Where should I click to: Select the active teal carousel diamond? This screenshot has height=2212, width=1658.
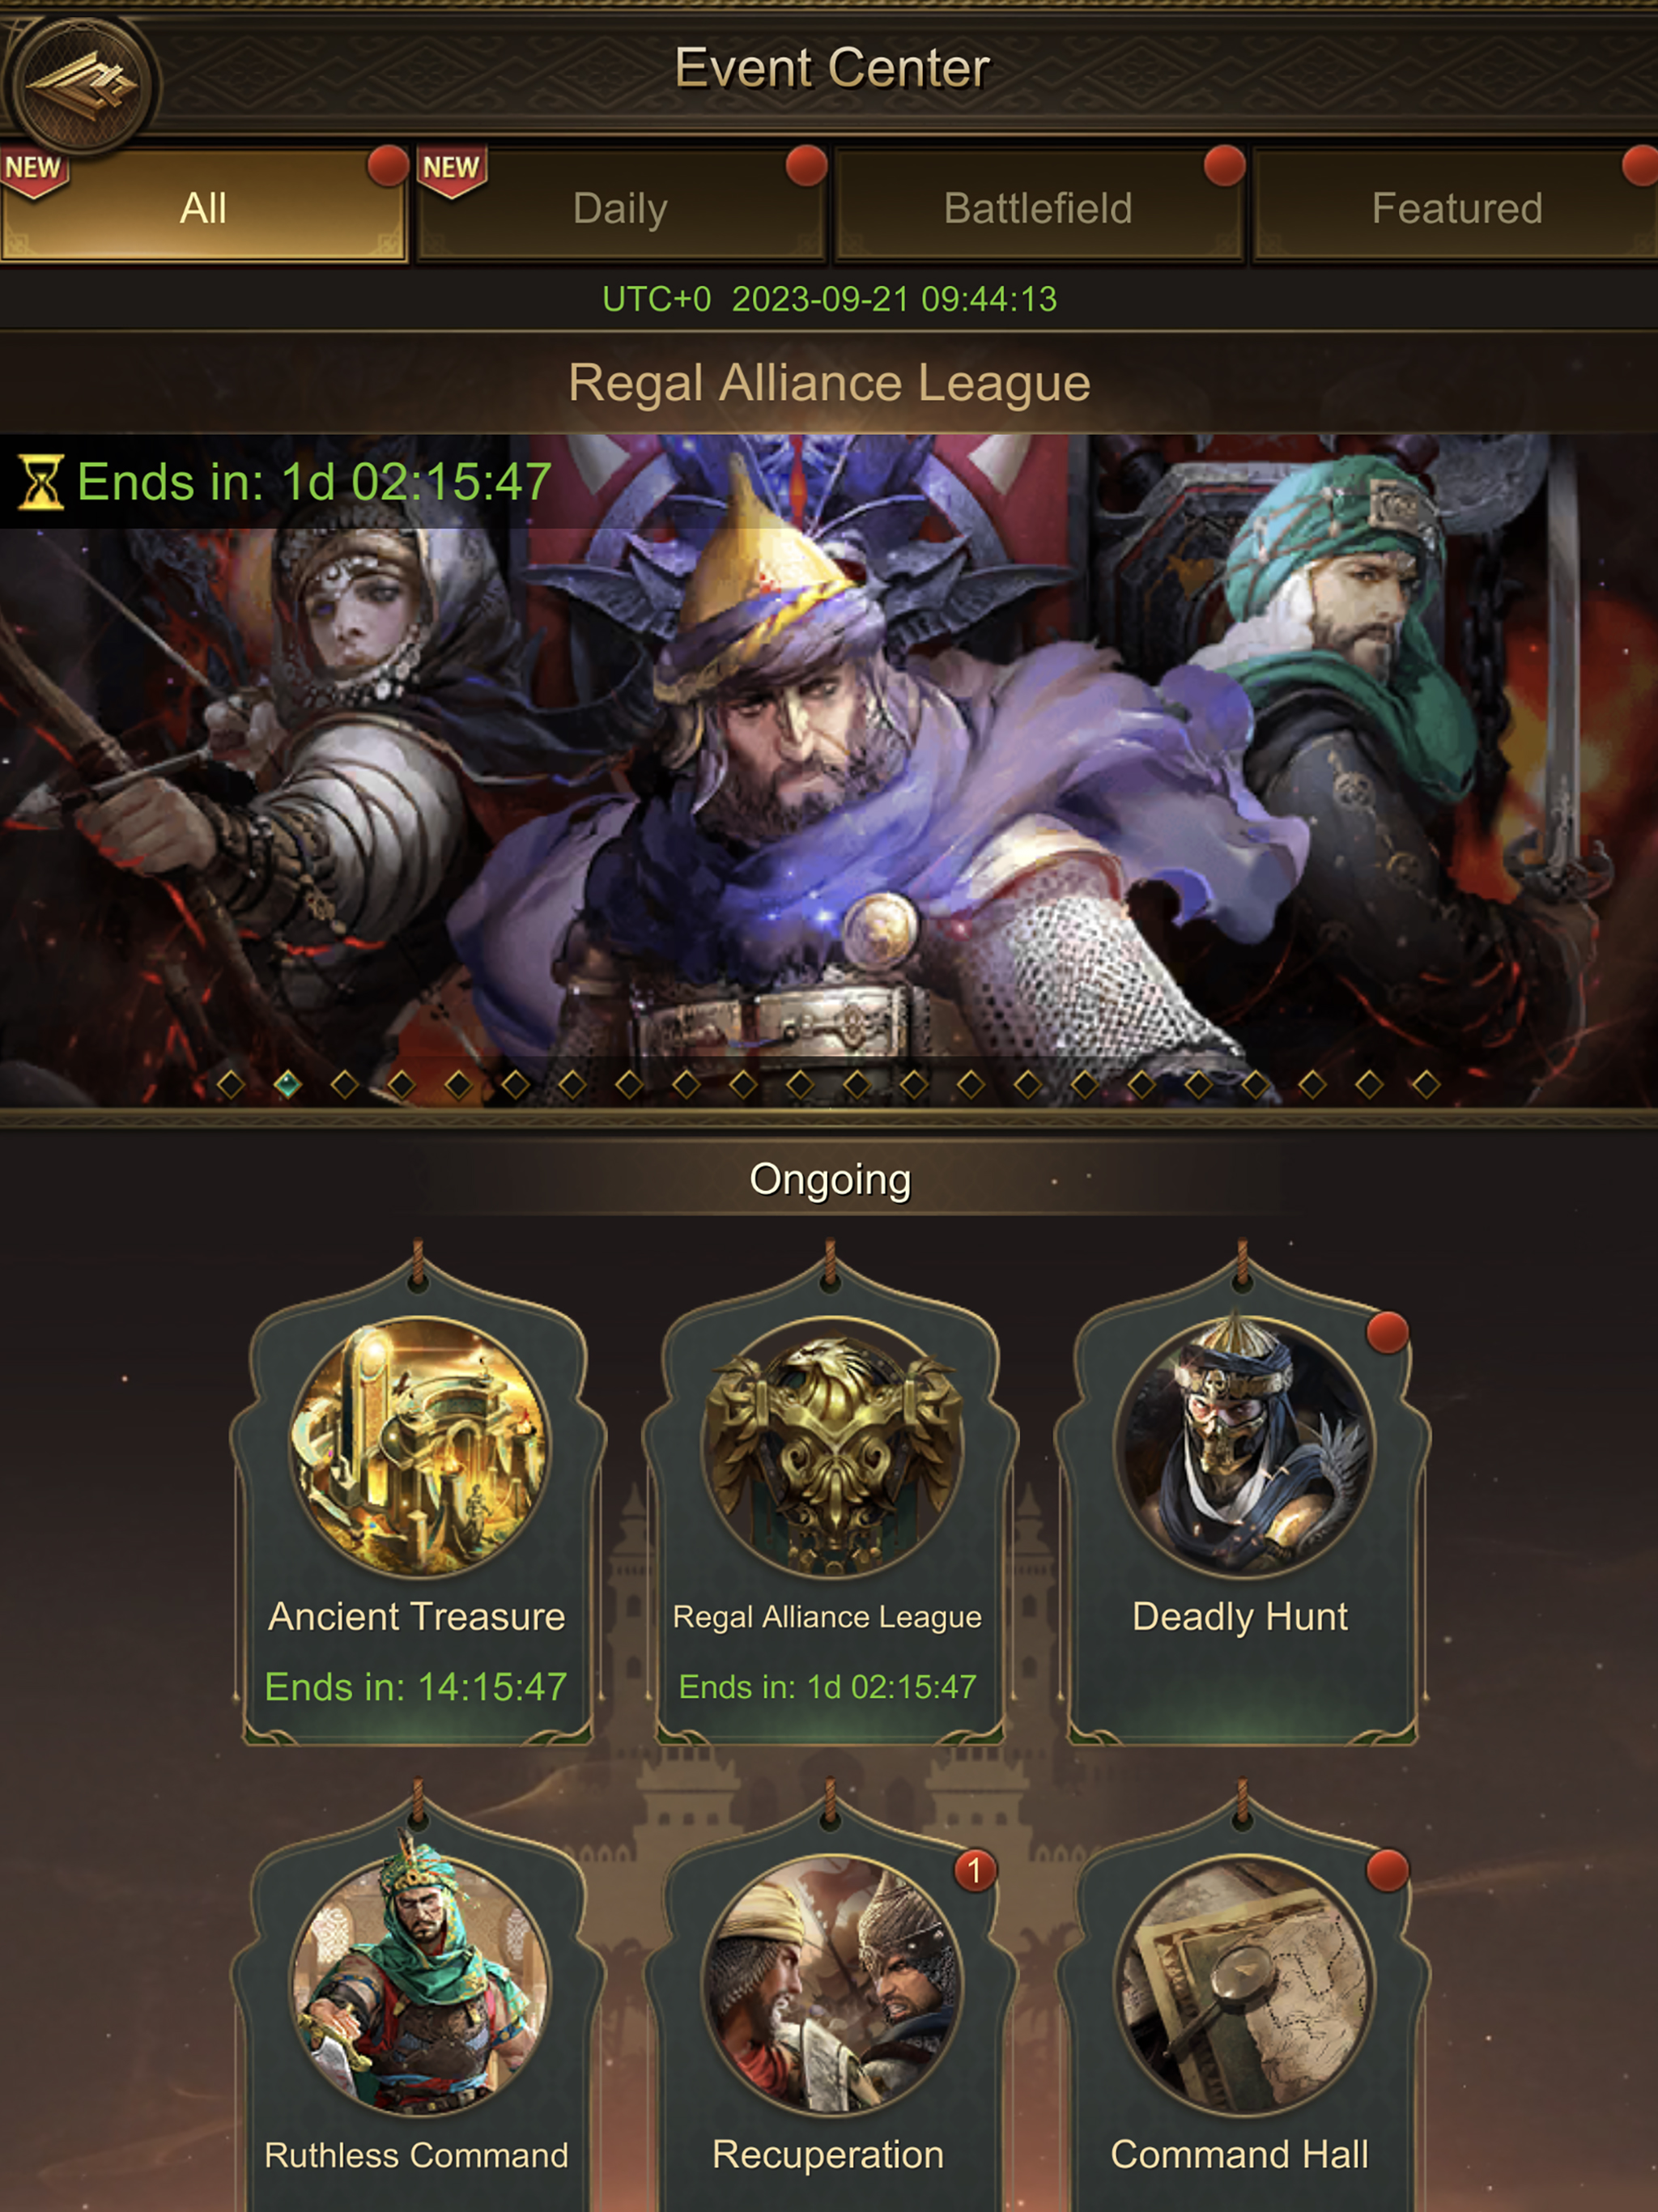click(288, 1084)
